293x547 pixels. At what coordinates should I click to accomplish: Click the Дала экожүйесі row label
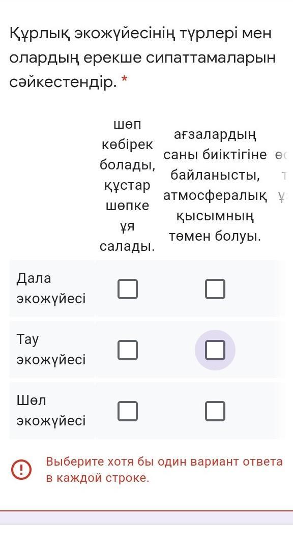click(x=51, y=289)
